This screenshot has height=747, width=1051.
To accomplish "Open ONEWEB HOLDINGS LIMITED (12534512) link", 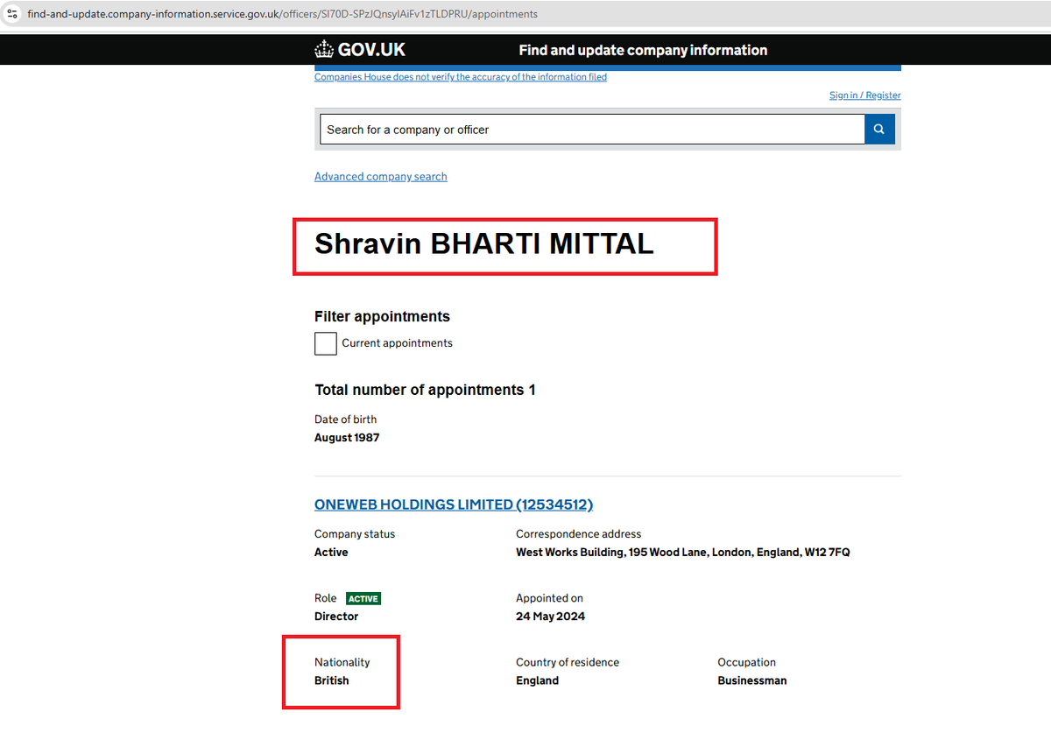I will coord(454,504).
